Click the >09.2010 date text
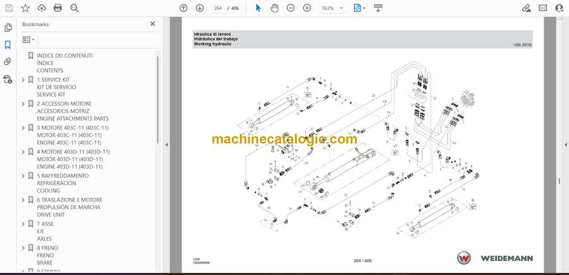 [522, 45]
